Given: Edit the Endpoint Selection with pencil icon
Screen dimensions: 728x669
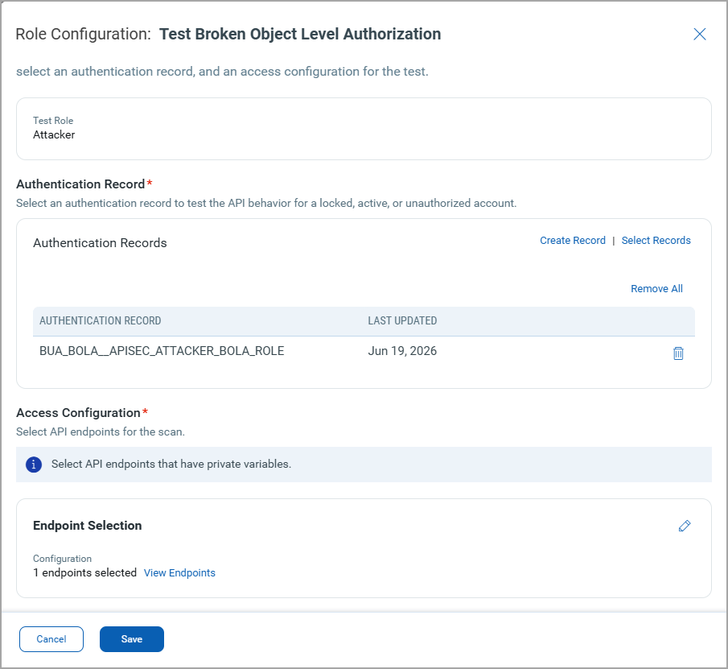Looking at the screenshot, I should pos(685,526).
